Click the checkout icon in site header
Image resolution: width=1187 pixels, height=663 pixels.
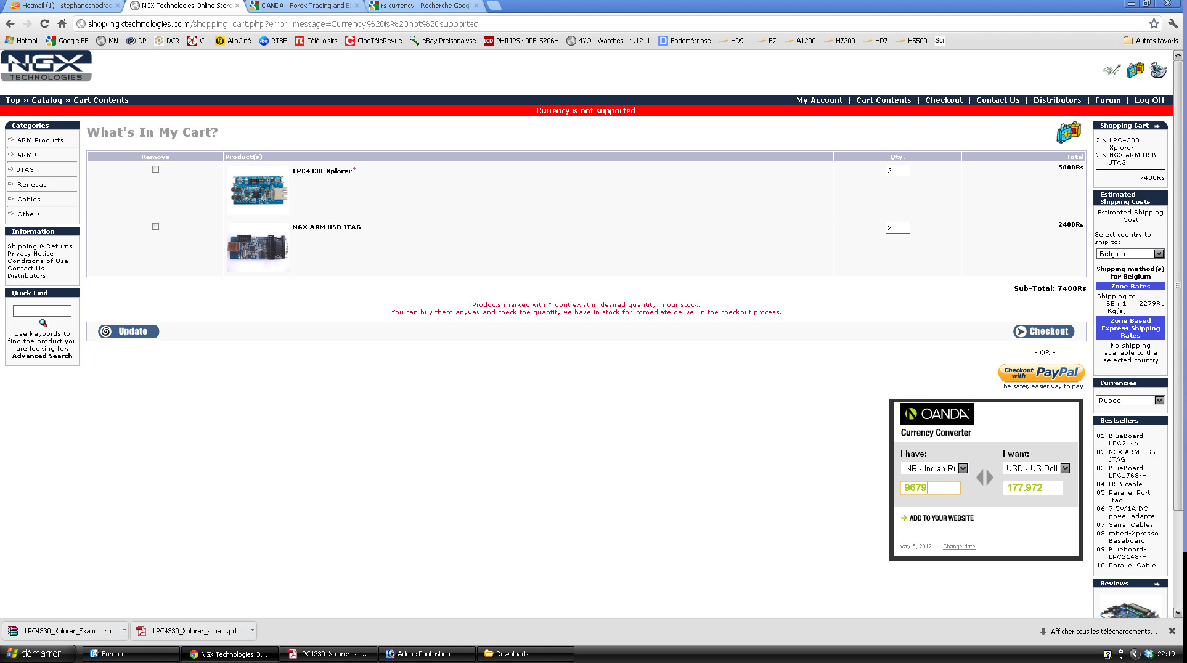click(x=1158, y=70)
